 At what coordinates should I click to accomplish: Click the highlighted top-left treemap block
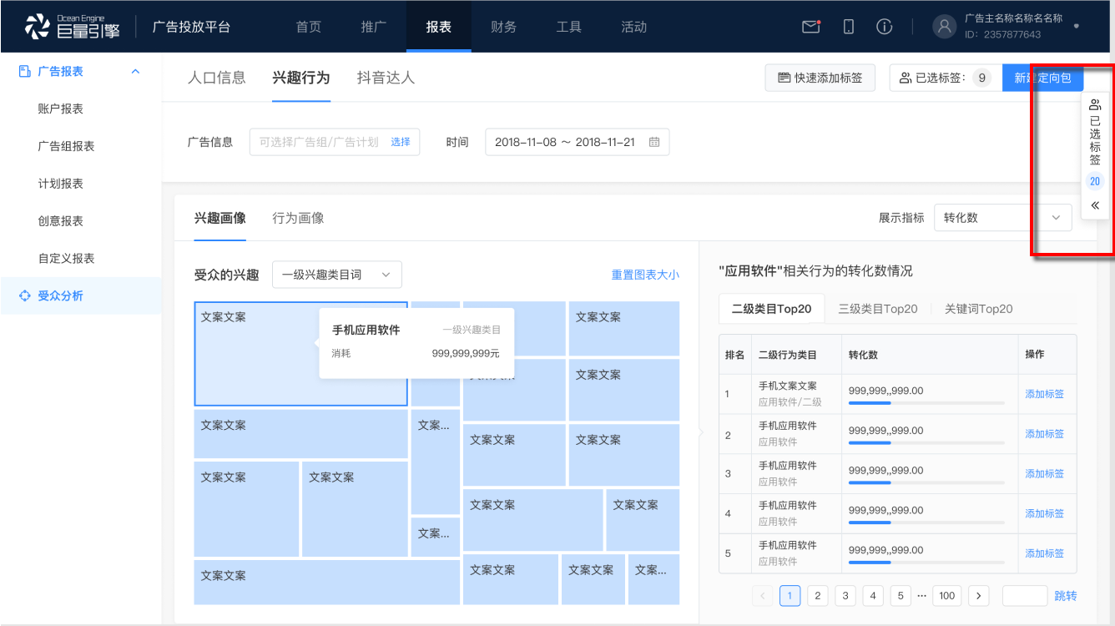[x=301, y=354]
